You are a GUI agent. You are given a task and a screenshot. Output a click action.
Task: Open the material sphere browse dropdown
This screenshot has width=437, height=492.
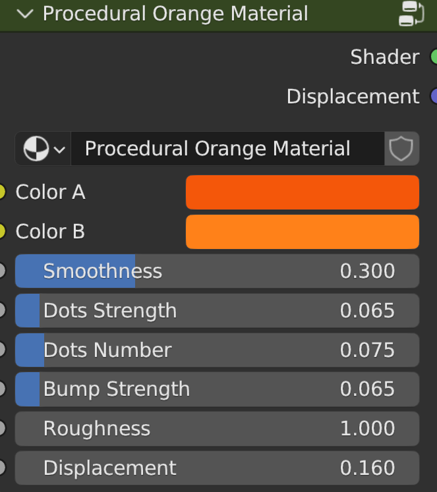pyautogui.click(x=44, y=149)
